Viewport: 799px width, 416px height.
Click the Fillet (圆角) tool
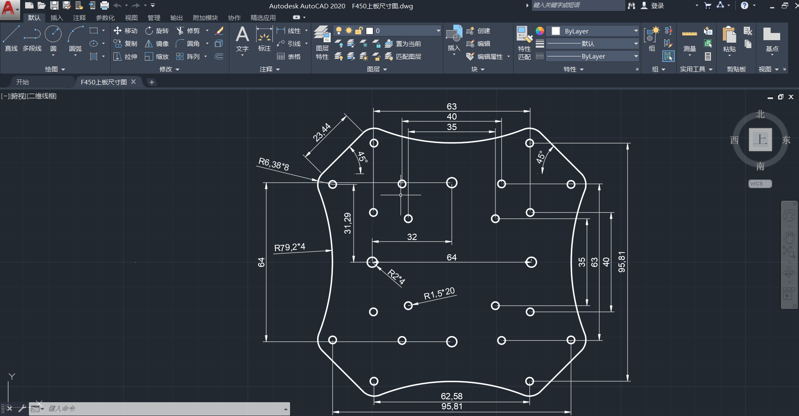pos(188,43)
